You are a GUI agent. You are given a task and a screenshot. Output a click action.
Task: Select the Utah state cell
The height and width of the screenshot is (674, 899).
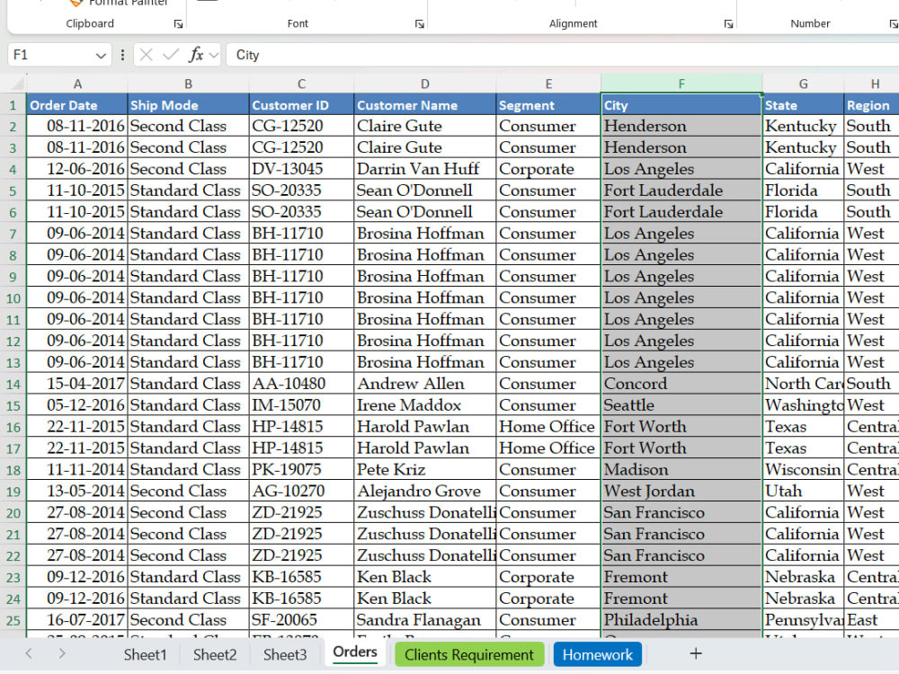pos(803,492)
